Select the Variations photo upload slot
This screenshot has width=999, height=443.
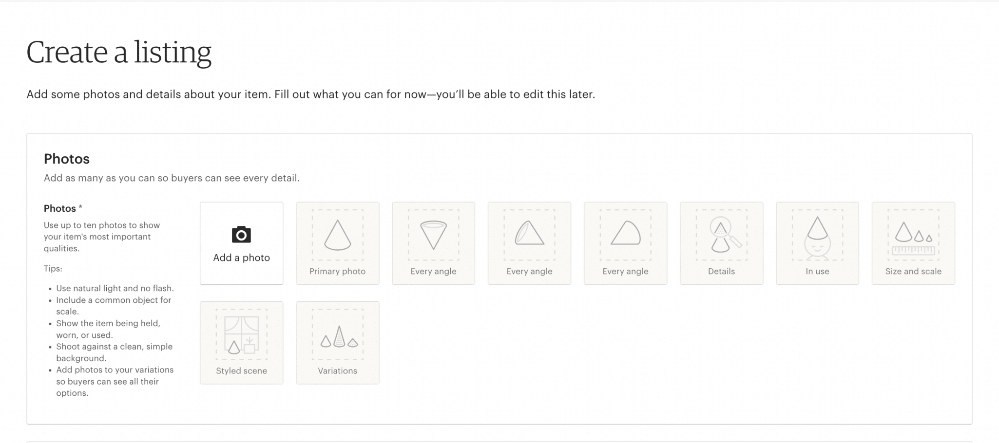[x=337, y=342]
